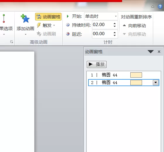This screenshot has height=152, width=164.
Task: Expand the 添加动画 dropdown arrow
Action: pos(26,34)
